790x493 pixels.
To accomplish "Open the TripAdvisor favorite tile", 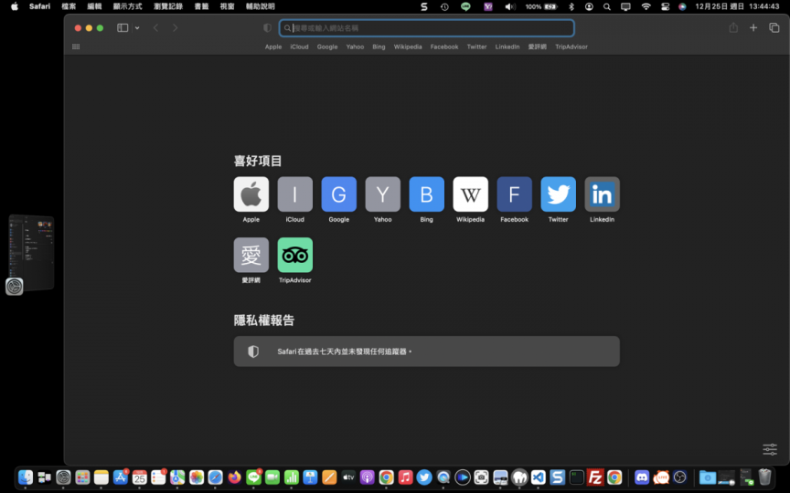I will click(x=294, y=255).
